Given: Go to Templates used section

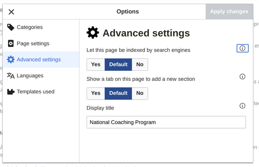Looking at the screenshot, I should click(x=35, y=92).
